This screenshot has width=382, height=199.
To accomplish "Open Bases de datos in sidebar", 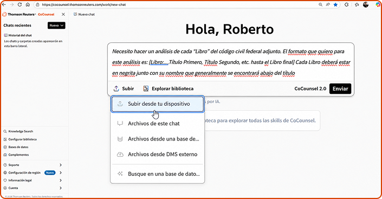I will coord(16,147).
